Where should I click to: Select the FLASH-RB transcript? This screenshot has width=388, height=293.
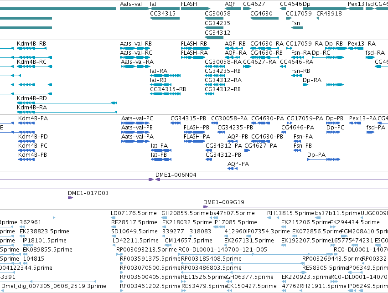[x=196, y=48]
